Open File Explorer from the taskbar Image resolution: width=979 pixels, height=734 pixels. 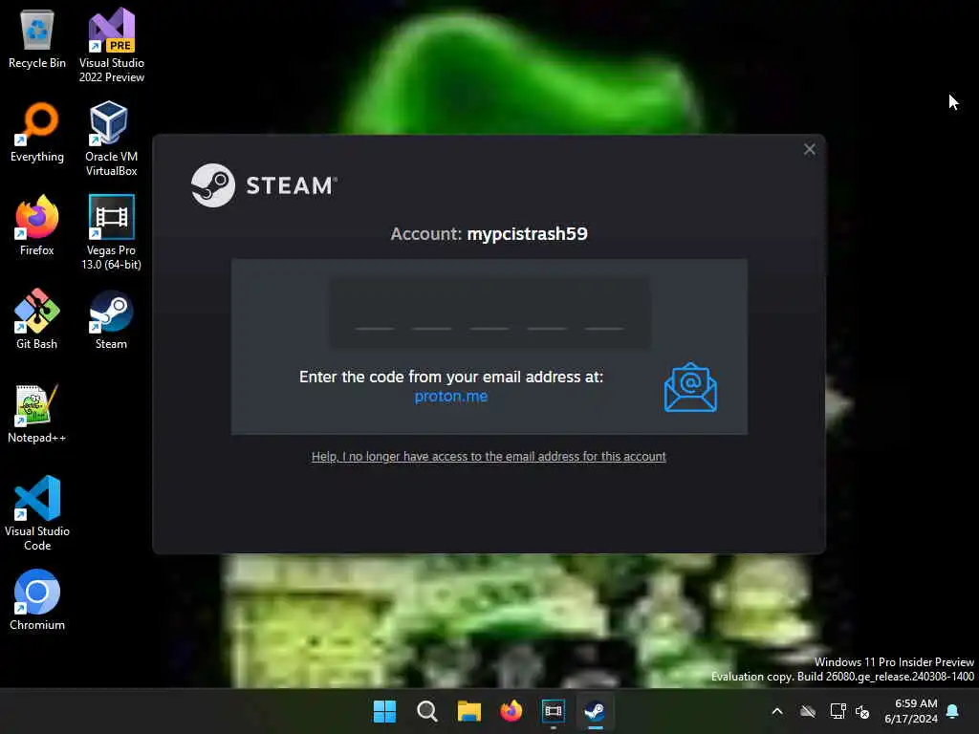(x=468, y=711)
